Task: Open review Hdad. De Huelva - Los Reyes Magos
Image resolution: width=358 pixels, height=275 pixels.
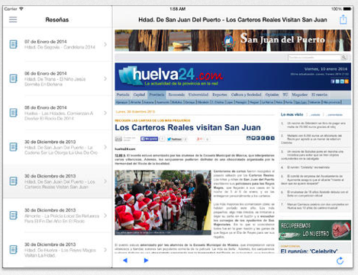Action: pyautogui.click(x=57, y=250)
